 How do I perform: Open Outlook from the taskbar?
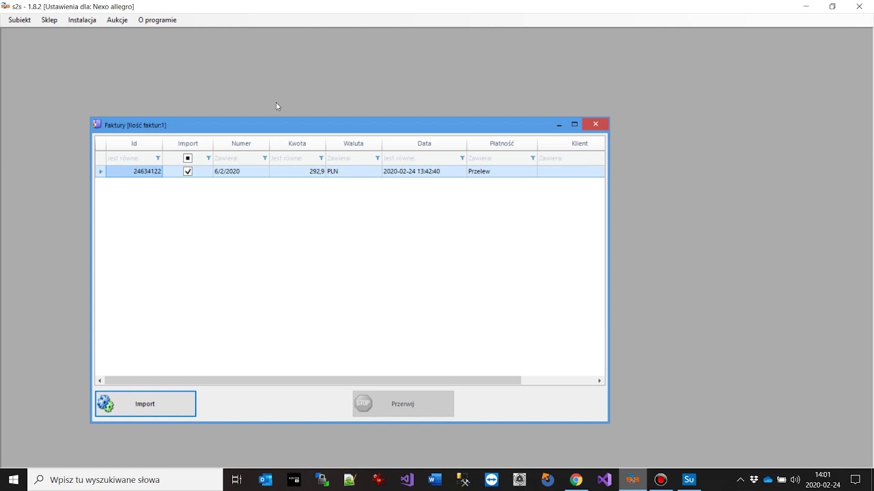pos(266,479)
